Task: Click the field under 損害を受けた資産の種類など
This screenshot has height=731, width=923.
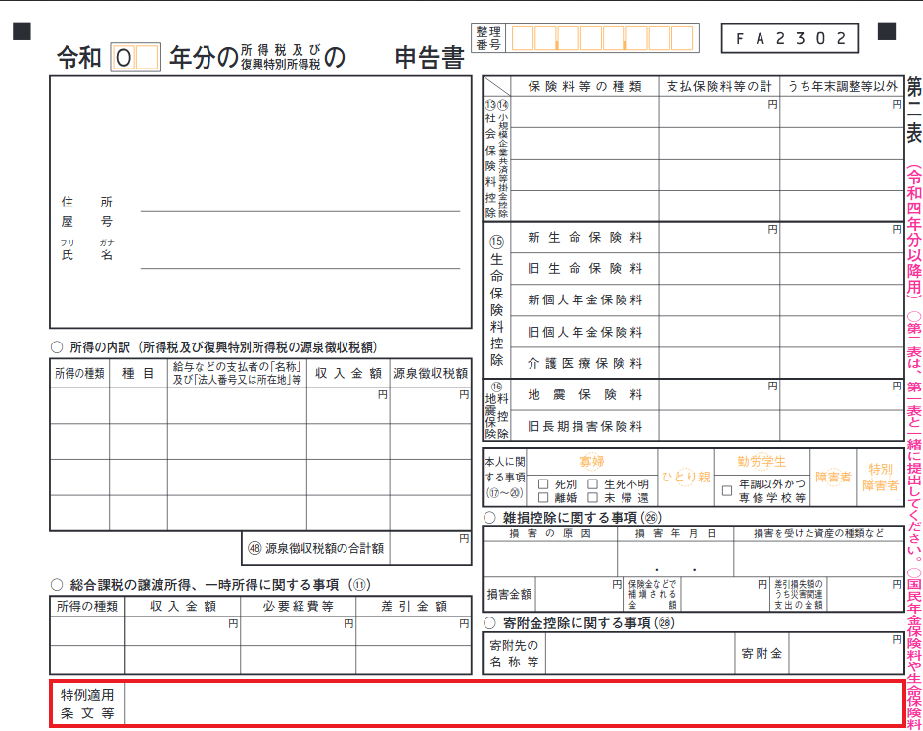Action: pyautogui.click(x=818, y=559)
